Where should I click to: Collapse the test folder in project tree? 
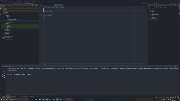click(x=5, y=24)
